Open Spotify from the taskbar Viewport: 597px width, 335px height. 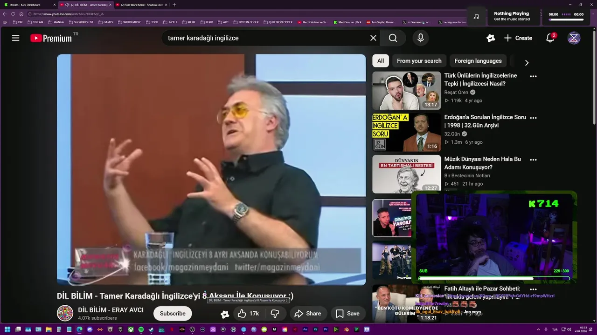[x=141, y=330]
